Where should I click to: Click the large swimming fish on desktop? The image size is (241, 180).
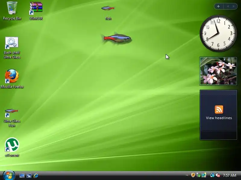[117, 38]
